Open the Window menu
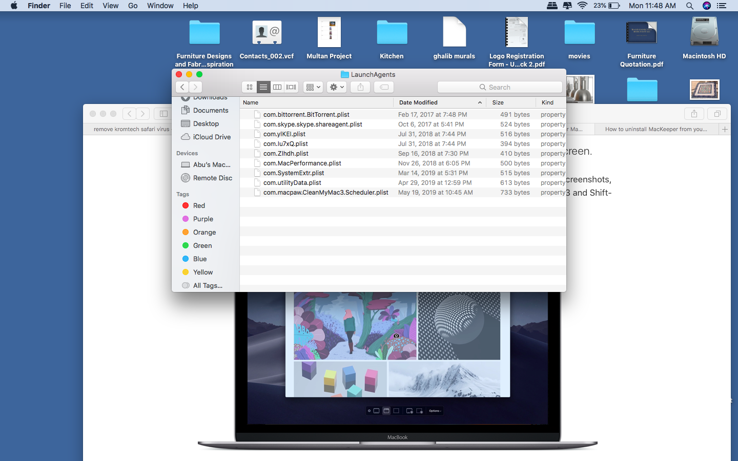The width and height of the screenshot is (738, 461). click(x=160, y=6)
